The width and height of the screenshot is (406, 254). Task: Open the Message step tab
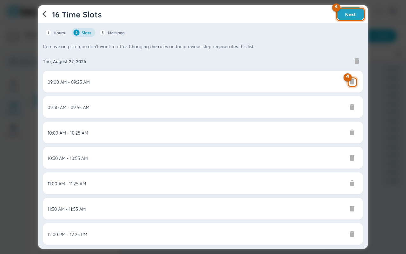click(113, 33)
